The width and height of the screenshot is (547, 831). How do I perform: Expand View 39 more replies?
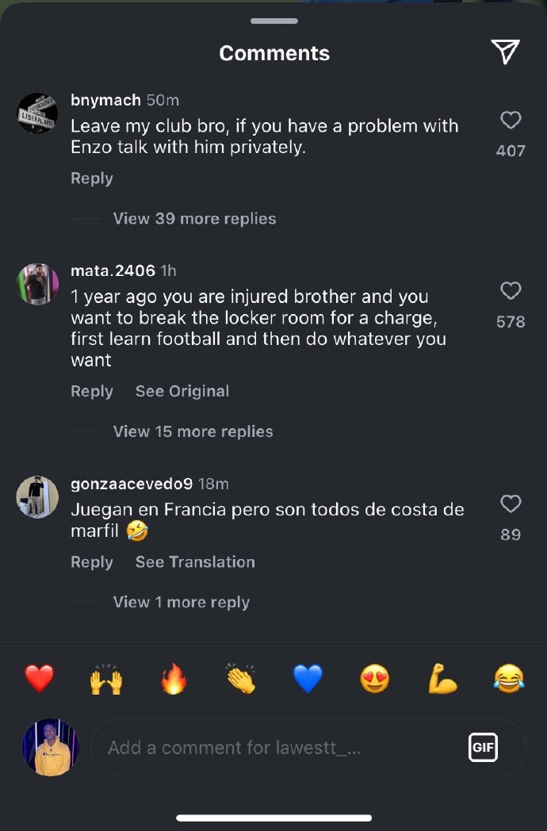[194, 219]
